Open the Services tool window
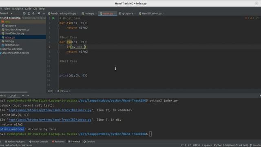The width and height of the screenshot is (261, 147). click(89, 142)
